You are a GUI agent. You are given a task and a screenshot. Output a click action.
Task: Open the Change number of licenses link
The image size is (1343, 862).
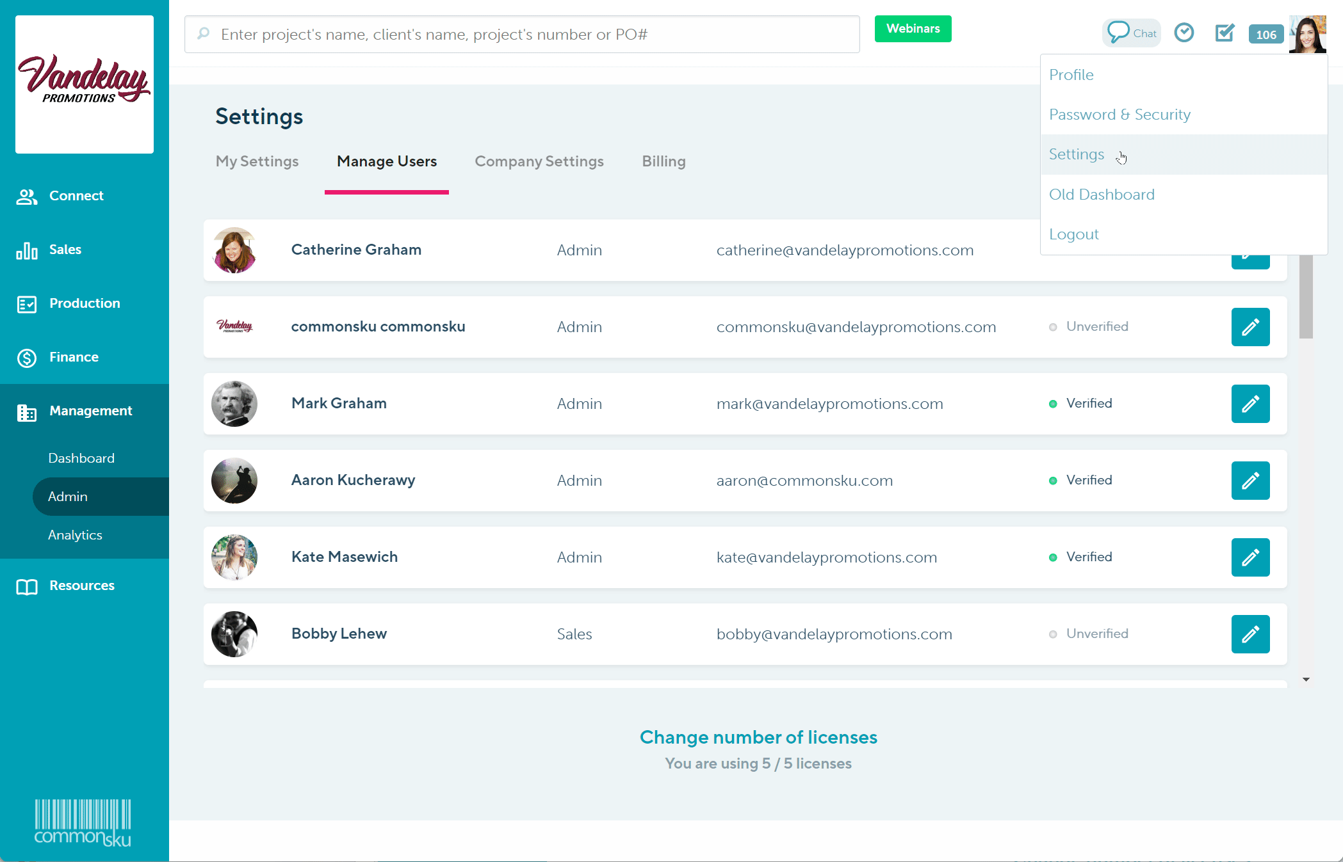pos(758,737)
